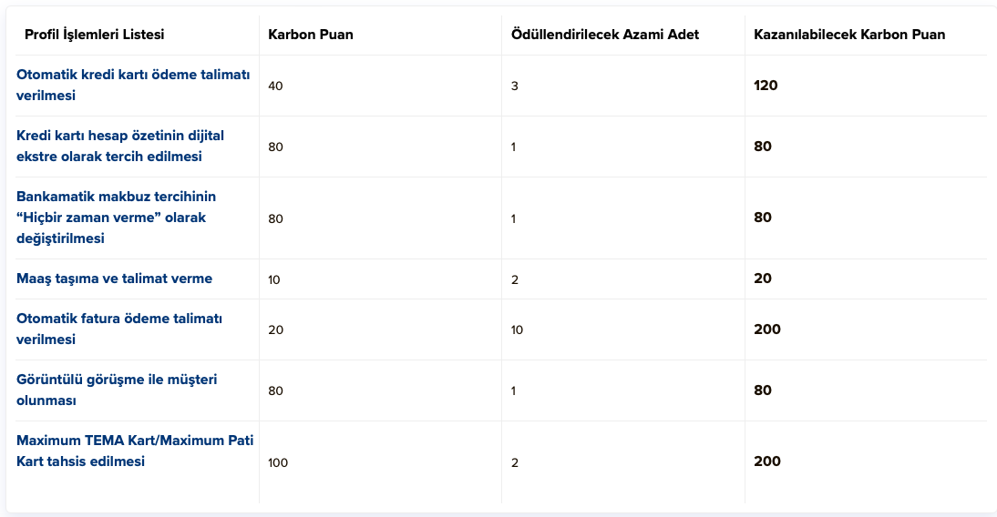Select Karbon Puan value 100 for TEMA Kart
Image resolution: width=997 pixels, height=517 pixels.
(278, 462)
